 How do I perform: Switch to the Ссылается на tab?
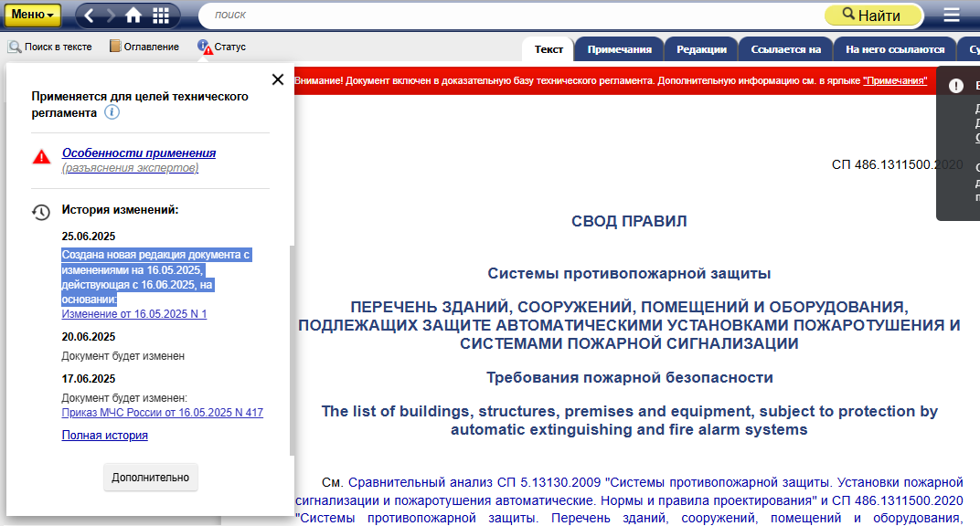pyautogui.click(x=785, y=49)
